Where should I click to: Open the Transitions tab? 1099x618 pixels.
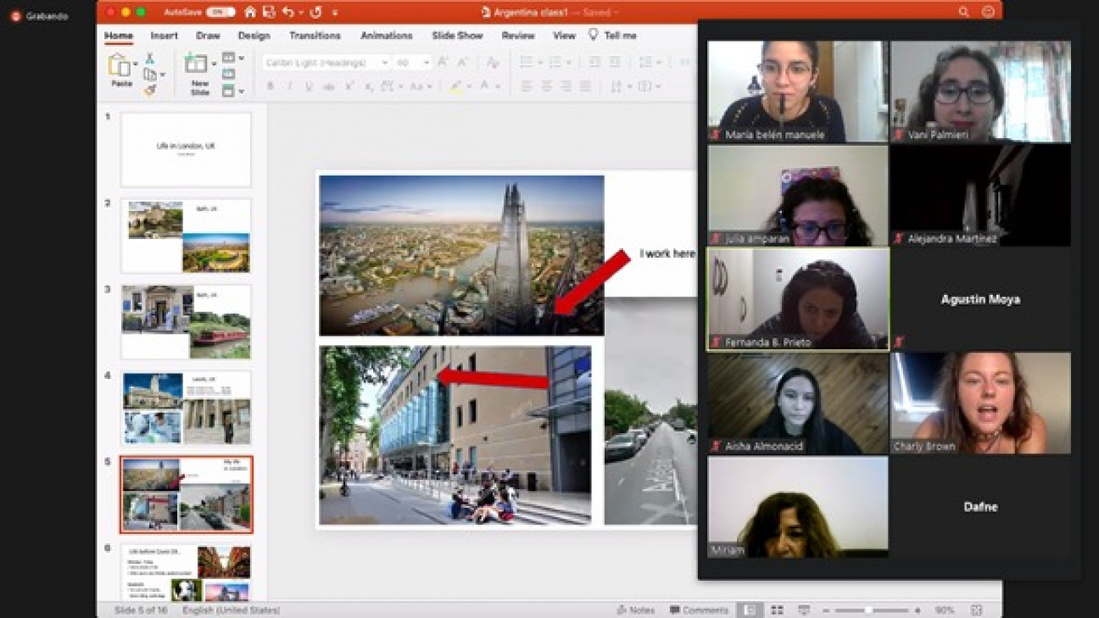click(x=315, y=36)
